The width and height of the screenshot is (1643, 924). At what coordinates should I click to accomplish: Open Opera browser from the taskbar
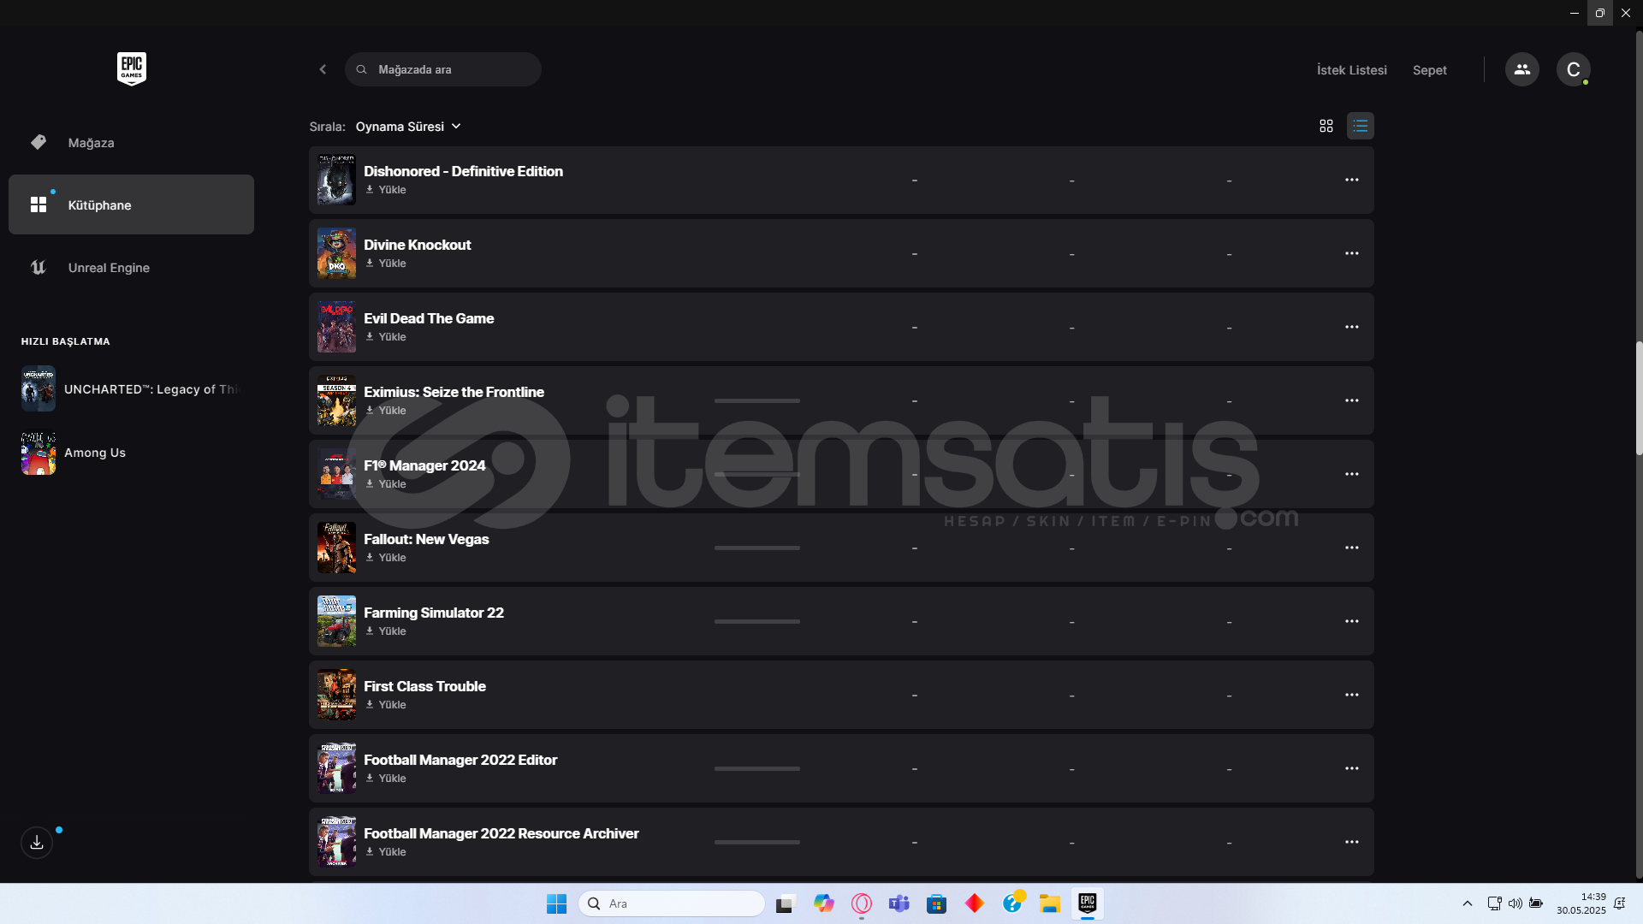pos(862,903)
